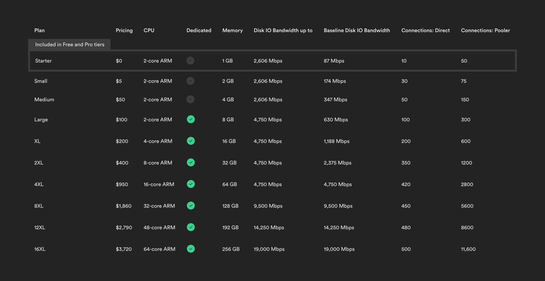The height and width of the screenshot is (281, 545).
Task: Toggle Medium plan's shared compute indicator
Action: coord(190,99)
